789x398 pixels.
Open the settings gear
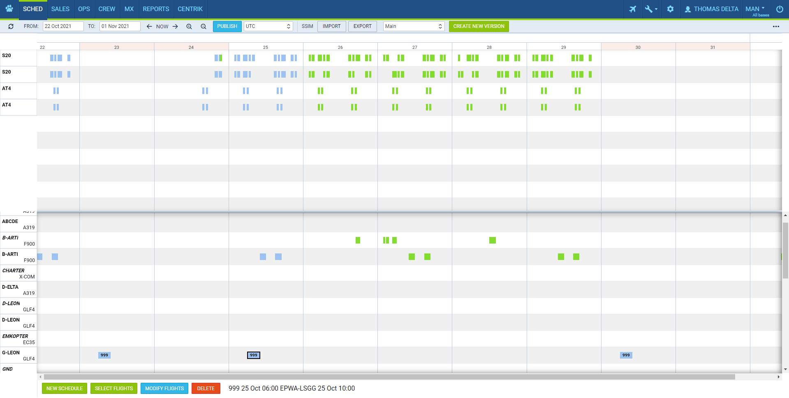670,9
